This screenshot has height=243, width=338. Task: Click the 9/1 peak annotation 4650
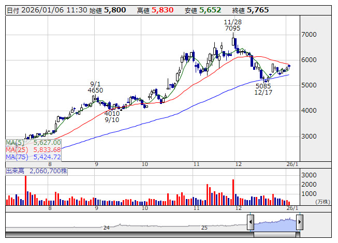pos(95,90)
